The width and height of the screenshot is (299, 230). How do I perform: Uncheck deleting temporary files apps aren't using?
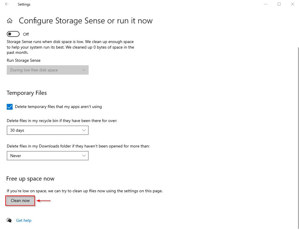(x=9, y=107)
